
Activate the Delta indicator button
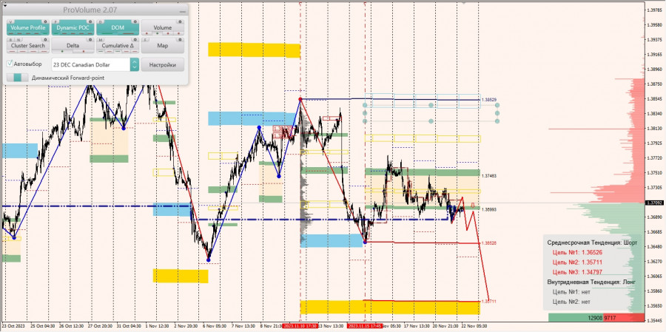coord(73,46)
